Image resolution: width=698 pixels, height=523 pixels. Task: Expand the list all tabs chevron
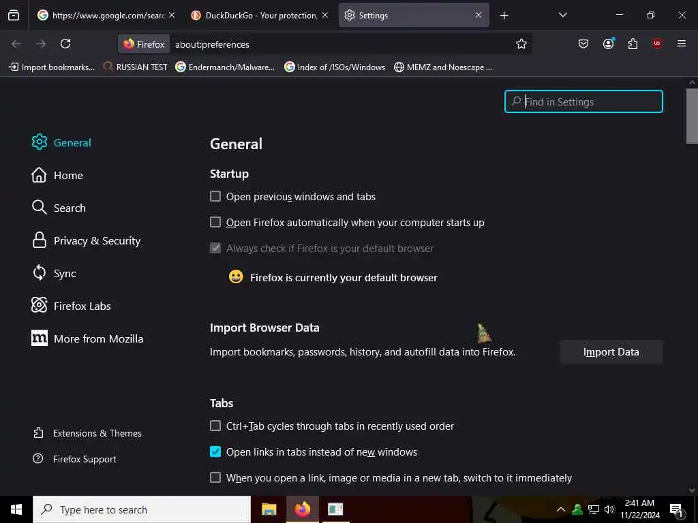(562, 15)
